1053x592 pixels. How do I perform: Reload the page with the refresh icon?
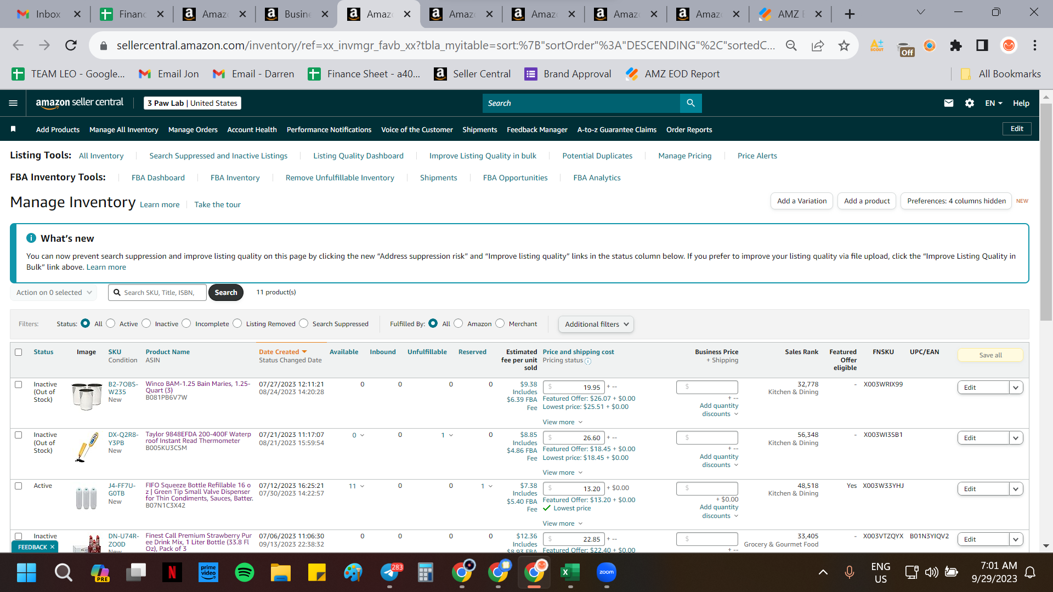[71, 45]
